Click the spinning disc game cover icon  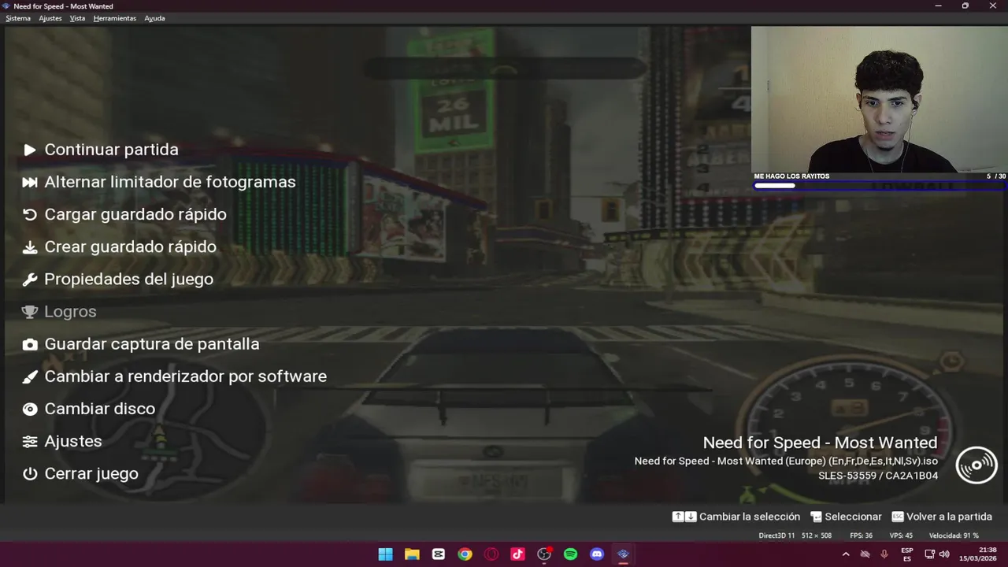(x=976, y=465)
